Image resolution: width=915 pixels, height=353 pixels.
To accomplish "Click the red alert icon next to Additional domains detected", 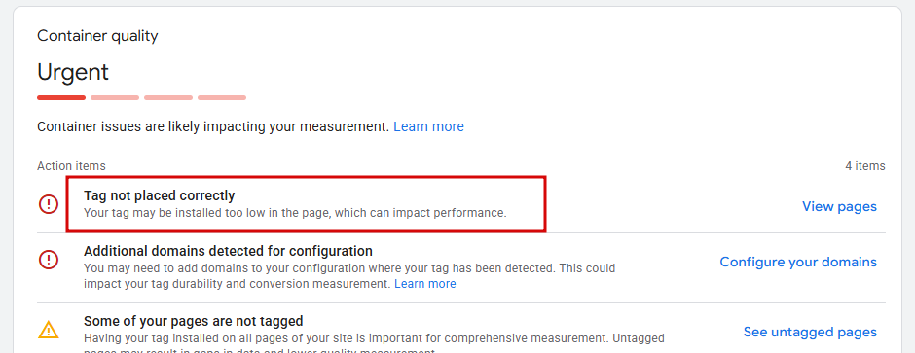I will (49, 260).
